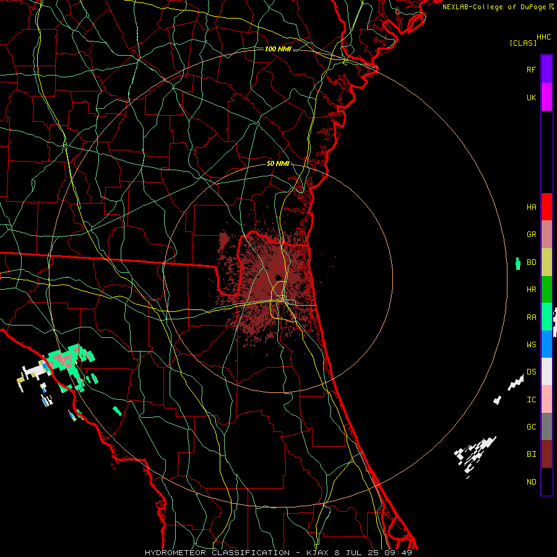Click the HA red legend swatch
Screen dimensions: 557x557
[x=546, y=207]
